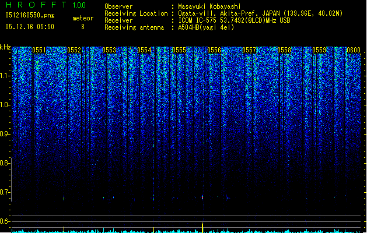Click the 0.7 kHz axis tick label
The width and height of the screenshot is (367, 233).
click(x=5, y=192)
